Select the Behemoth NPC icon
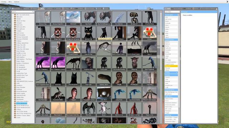The width and height of the screenshot is (229, 128). [x=73, y=18]
